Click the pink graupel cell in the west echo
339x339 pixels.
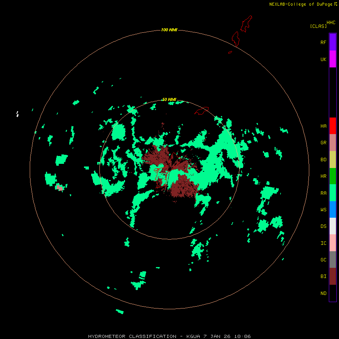60,188
